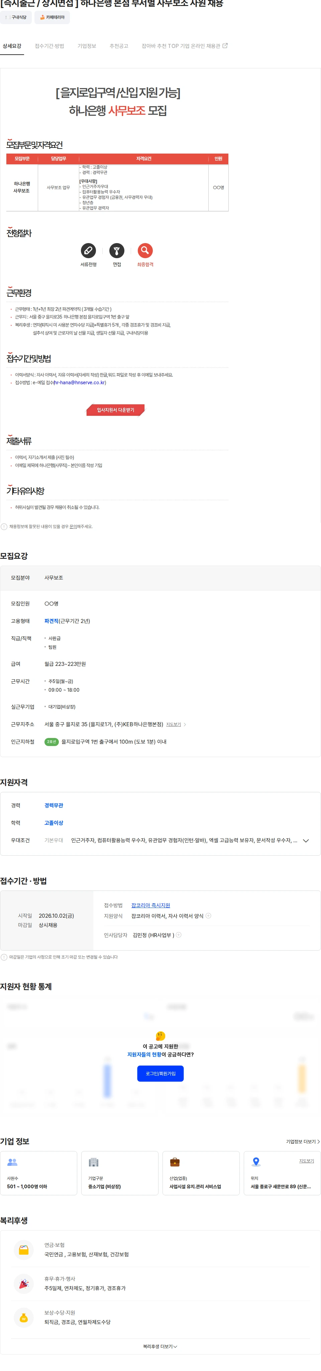321x1371 pixels.
Task: Click 고졸이상 education link
Action: click(x=53, y=823)
